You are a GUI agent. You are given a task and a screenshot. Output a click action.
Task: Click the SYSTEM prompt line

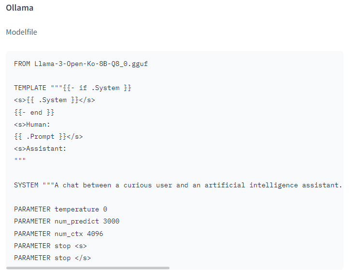coord(178,185)
